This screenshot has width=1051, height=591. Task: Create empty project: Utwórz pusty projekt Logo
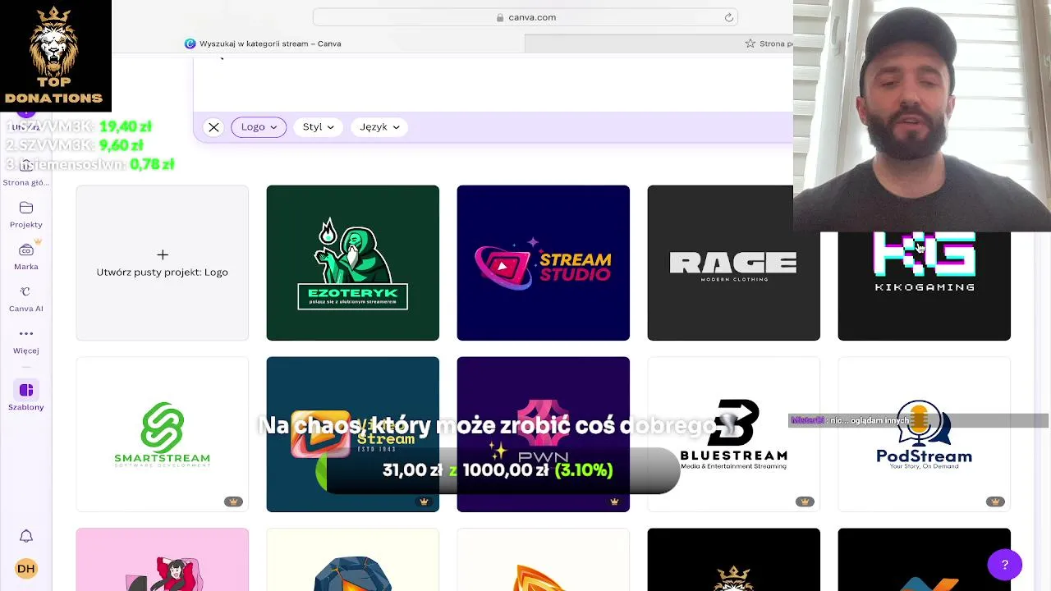(163, 263)
